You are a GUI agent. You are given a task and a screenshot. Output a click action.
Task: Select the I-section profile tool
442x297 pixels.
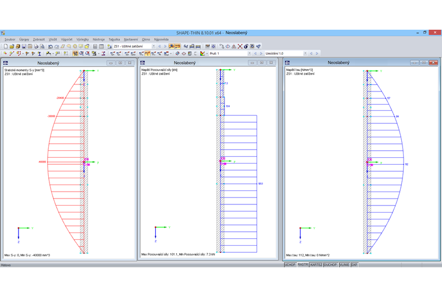[40, 54]
